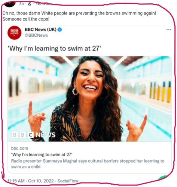Open the partially hidden #Brit hashtag link
The image size is (177, 187).
[43, 4]
